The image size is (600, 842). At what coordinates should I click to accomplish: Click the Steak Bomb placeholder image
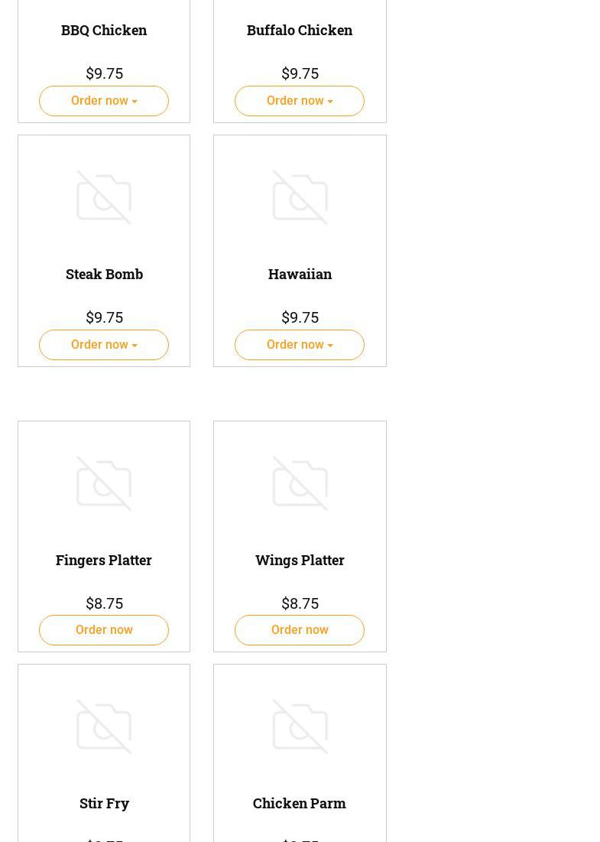click(104, 197)
